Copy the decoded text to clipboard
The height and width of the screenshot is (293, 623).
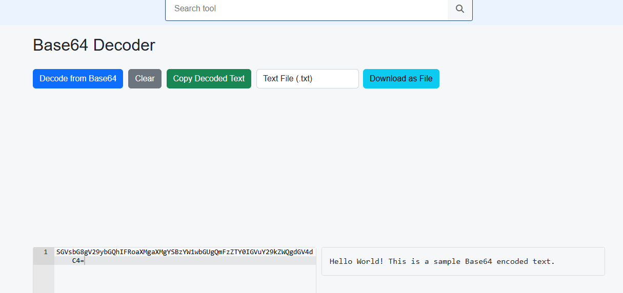(209, 79)
